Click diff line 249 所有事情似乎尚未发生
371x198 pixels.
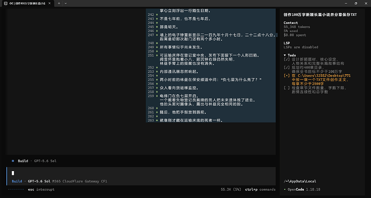click(181, 47)
